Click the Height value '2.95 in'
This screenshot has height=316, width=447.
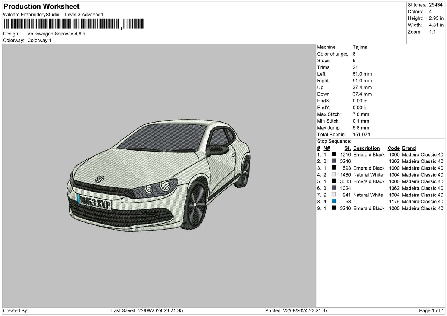click(x=436, y=18)
